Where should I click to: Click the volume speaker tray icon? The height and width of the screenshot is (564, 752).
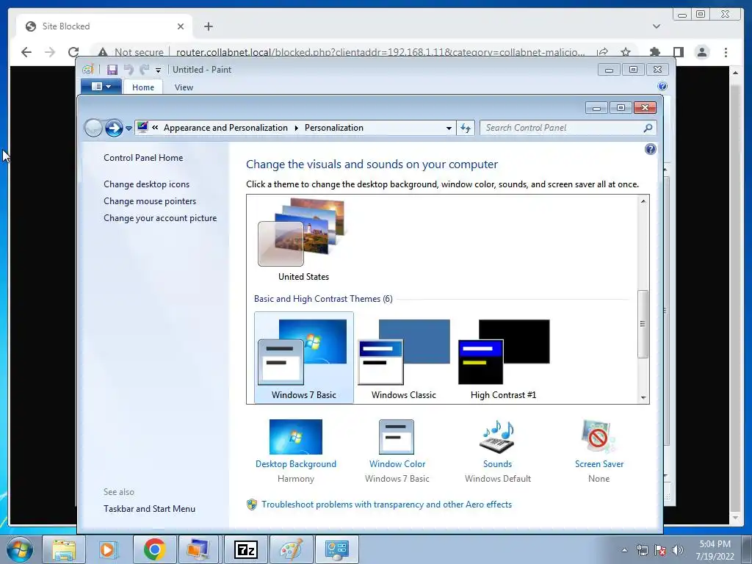pyautogui.click(x=678, y=550)
